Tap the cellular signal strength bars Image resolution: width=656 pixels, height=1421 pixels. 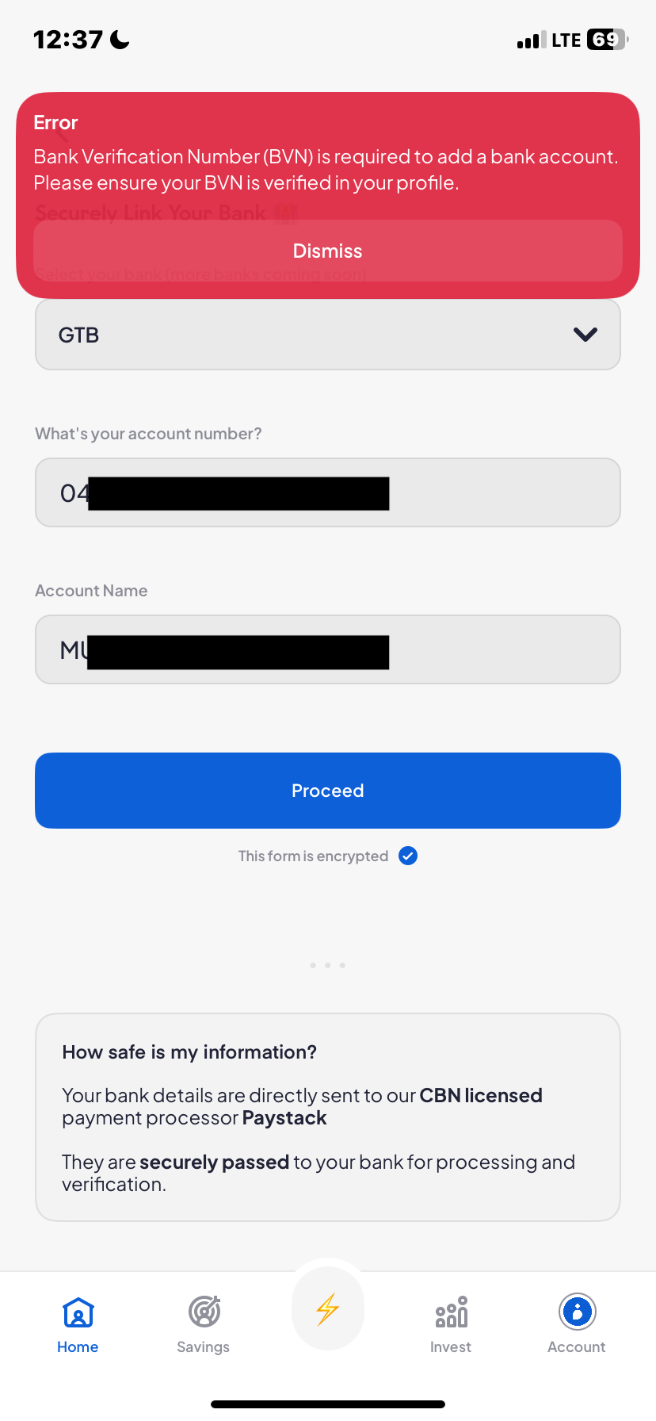click(x=531, y=40)
